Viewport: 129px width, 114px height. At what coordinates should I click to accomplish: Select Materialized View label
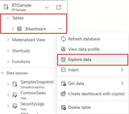(x=29, y=40)
